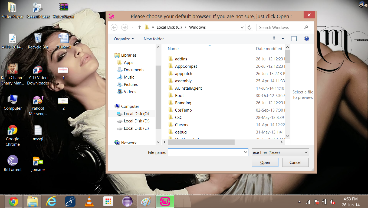This screenshot has height=208, width=368.
Task: Click WampServer taskbar icon
Action: click(165, 201)
